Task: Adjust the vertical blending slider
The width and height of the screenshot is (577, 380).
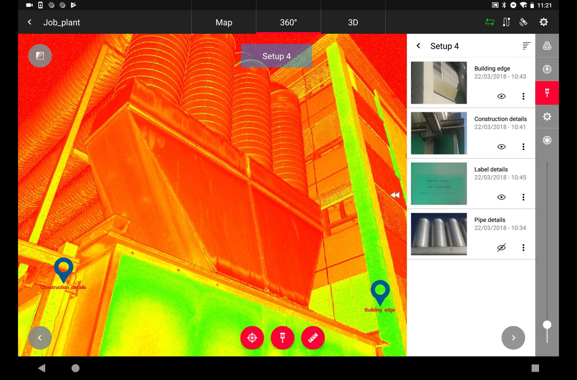Action: coord(547,324)
